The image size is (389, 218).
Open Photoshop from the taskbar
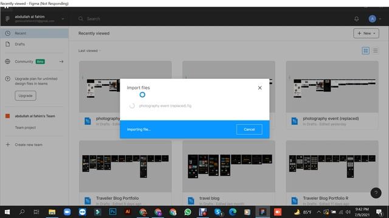point(112,212)
